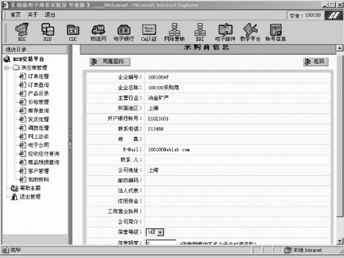Screen dimensions: 344x258
Task: Open the EDI toolbar icon
Action: 200,32
